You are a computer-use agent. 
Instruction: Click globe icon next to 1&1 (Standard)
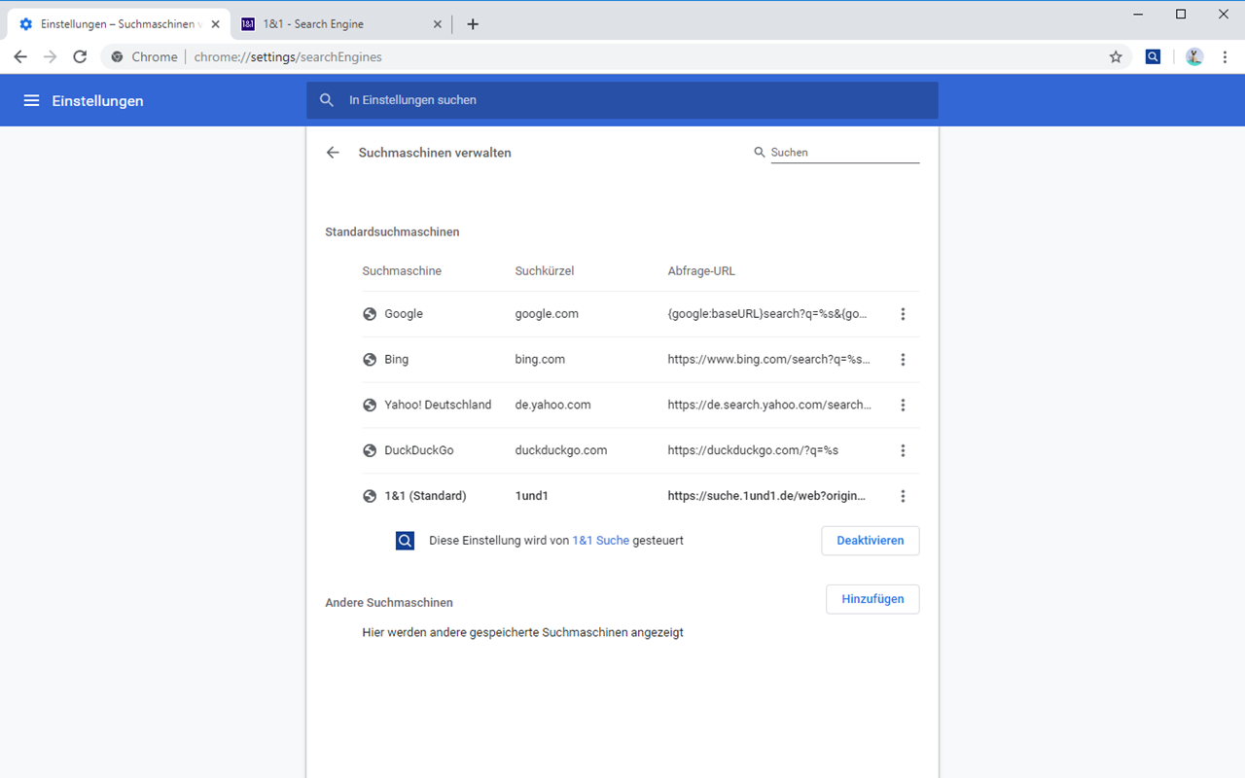370,496
